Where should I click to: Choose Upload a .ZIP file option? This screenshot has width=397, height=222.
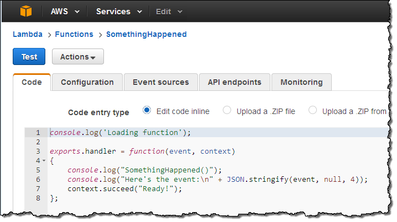(227, 111)
